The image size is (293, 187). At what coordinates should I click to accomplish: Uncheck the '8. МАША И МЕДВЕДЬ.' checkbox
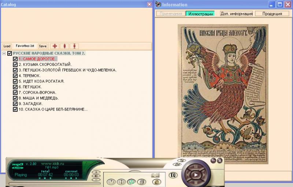(x=15, y=98)
